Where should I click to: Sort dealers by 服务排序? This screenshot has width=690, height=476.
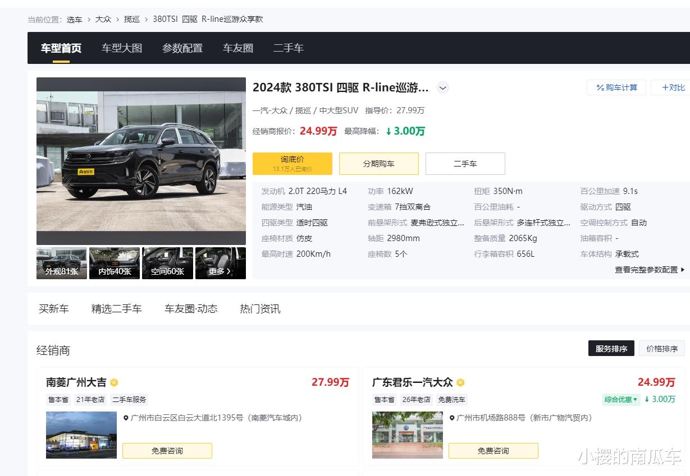[x=611, y=348]
